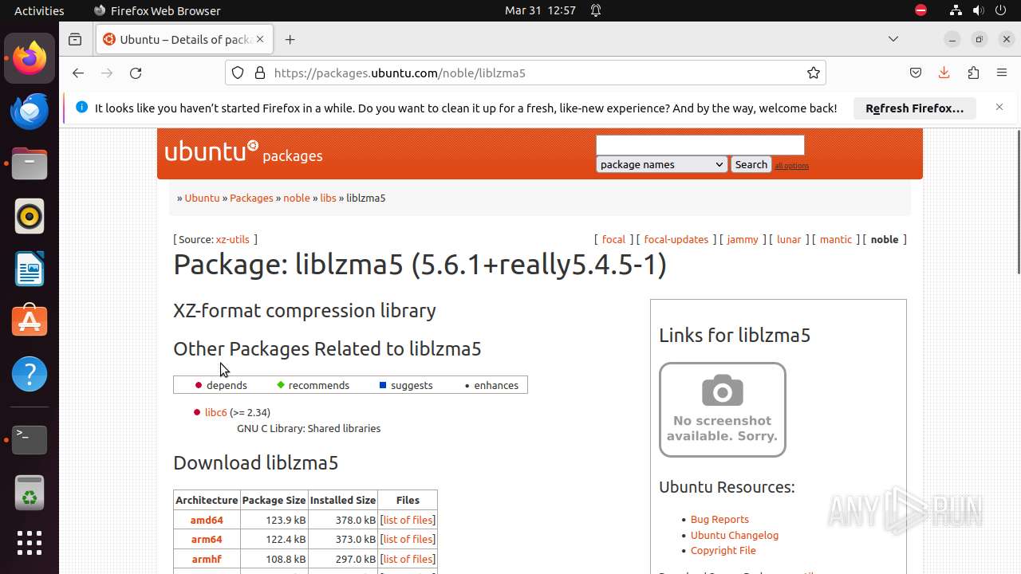Click the package search text field
Screen dimensions: 1021x574
[x=700, y=144]
